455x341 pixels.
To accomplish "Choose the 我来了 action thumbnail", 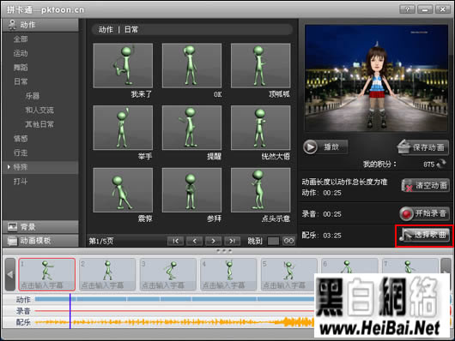I will [x=123, y=65].
